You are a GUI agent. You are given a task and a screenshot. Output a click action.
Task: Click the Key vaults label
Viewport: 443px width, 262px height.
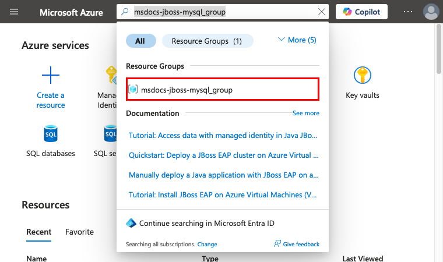pos(363,95)
